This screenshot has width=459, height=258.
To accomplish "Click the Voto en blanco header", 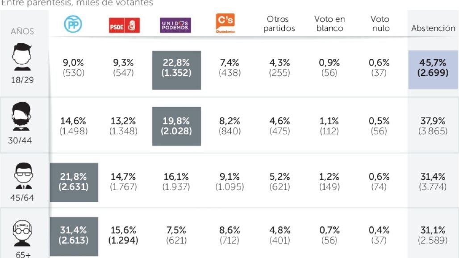I will pos(330,24).
